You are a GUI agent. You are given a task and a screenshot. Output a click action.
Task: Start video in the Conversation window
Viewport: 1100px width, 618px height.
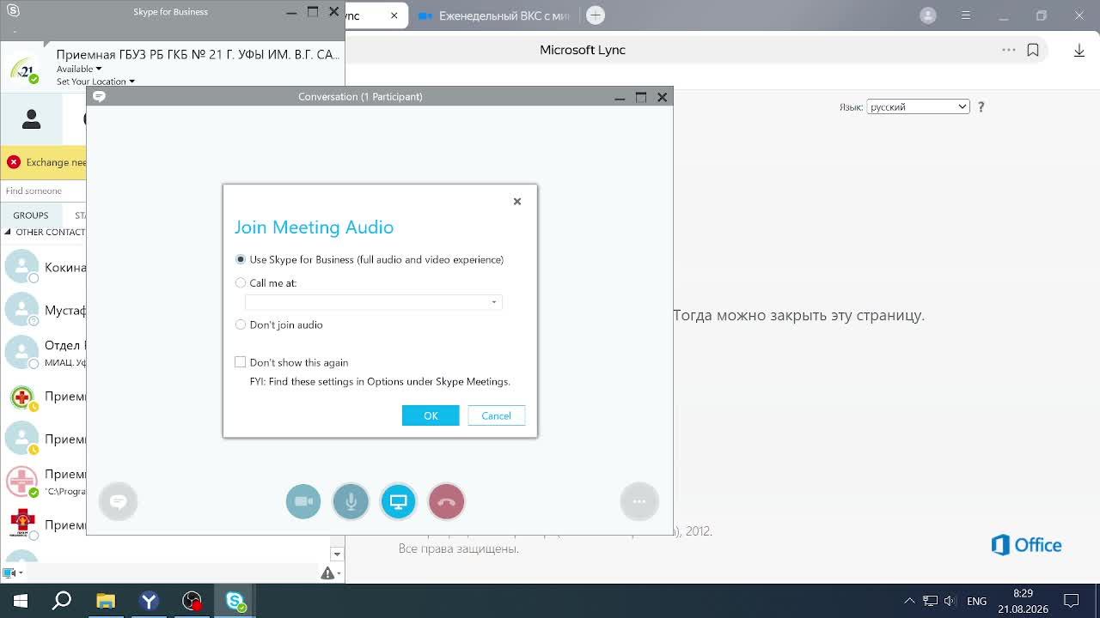[303, 501]
